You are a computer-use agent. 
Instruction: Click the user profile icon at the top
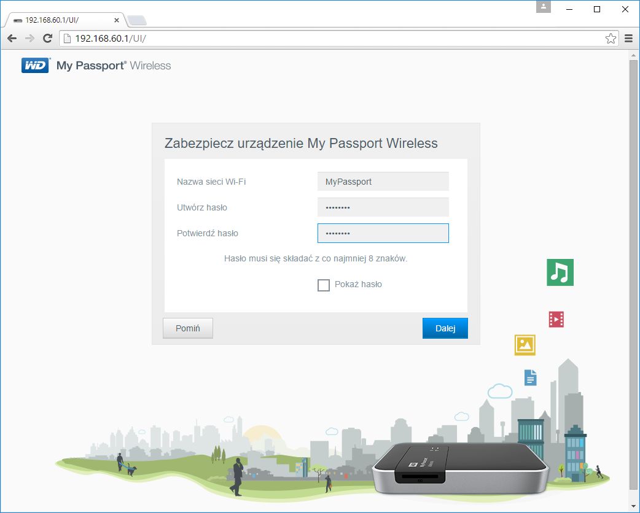coord(542,7)
